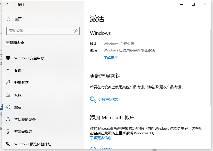
Task: Click the 更改产品密钥 link
Action: (x=109, y=100)
